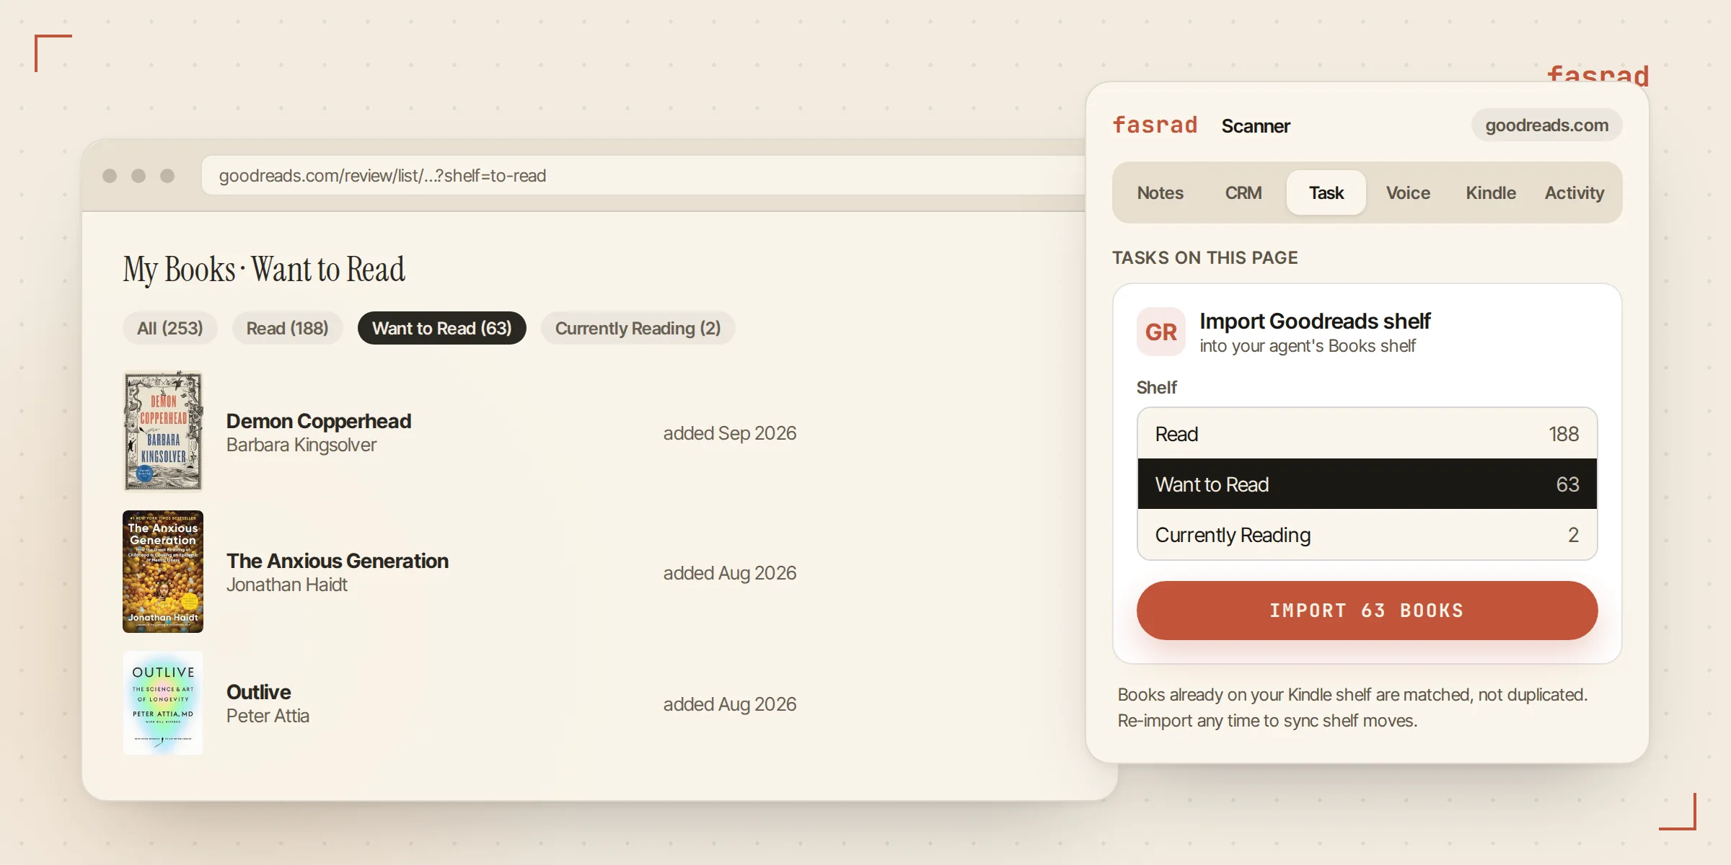Choose Currently Reading shelf with 2 books
Screen dimensions: 1731x865
[1367, 534]
